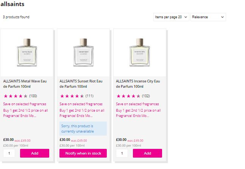Add Incense City perfume to basket
Screen dimensions: 245x169
(x=147, y=153)
